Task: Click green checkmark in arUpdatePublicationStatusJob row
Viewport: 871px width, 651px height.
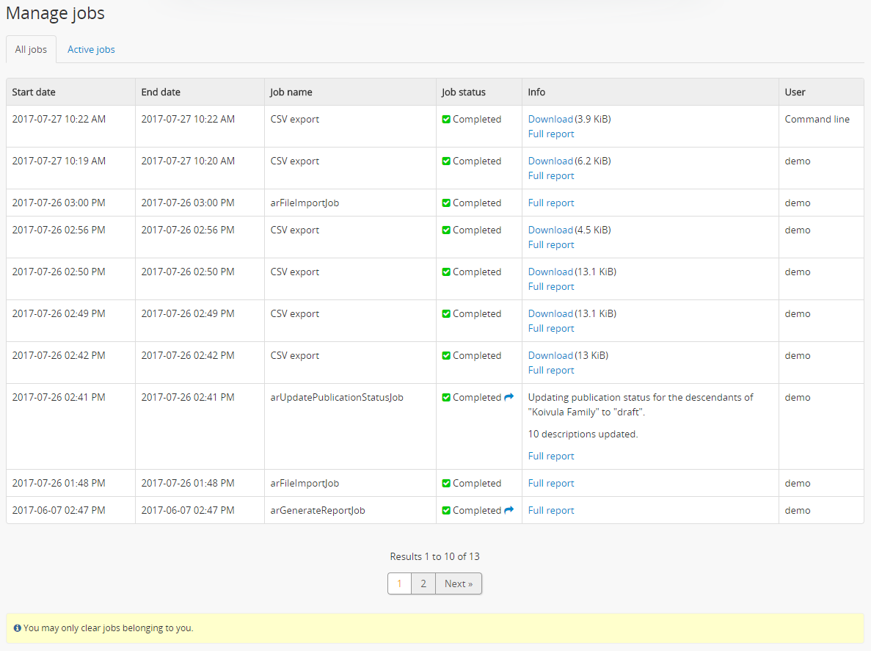Action: pos(446,398)
